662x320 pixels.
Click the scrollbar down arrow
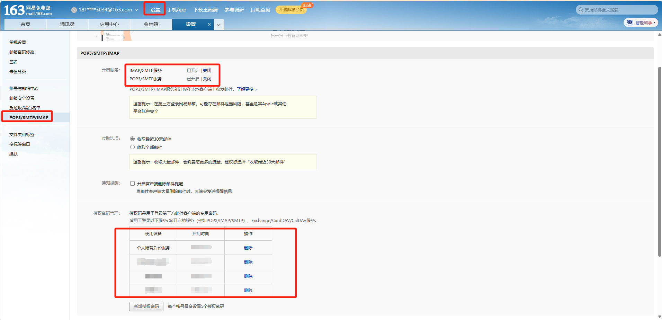[x=659, y=317]
